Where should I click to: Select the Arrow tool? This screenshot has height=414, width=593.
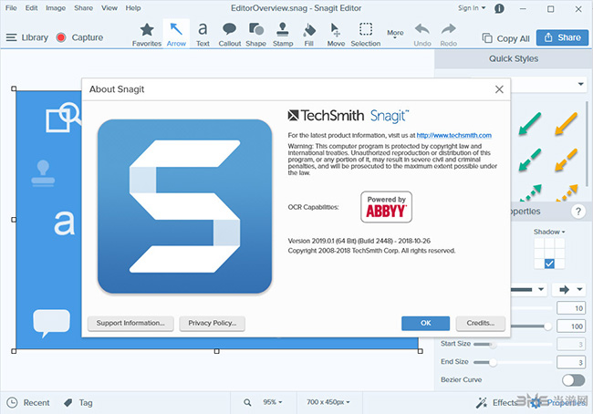pos(176,35)
